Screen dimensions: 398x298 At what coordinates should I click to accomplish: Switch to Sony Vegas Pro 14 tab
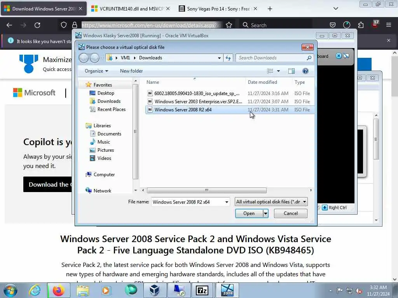218,9
